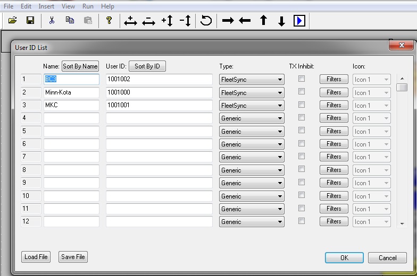Open Filters for the BC3 row
Image resolution: width=417 pixels, height=276 pixels.
[x=334, y=79]
